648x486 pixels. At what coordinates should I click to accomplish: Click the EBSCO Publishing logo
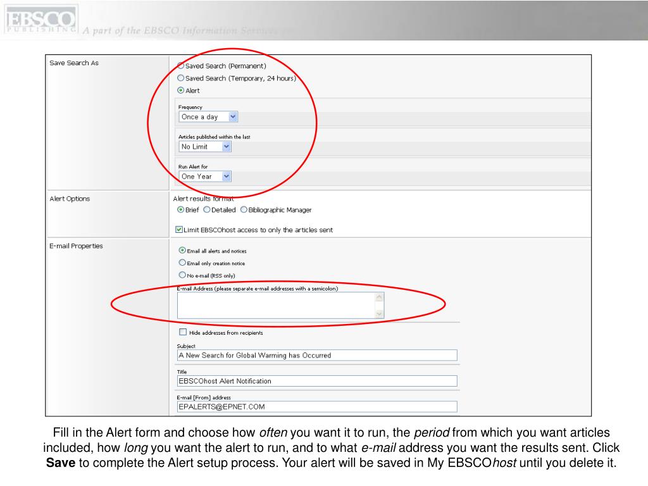tap(40, 20)
